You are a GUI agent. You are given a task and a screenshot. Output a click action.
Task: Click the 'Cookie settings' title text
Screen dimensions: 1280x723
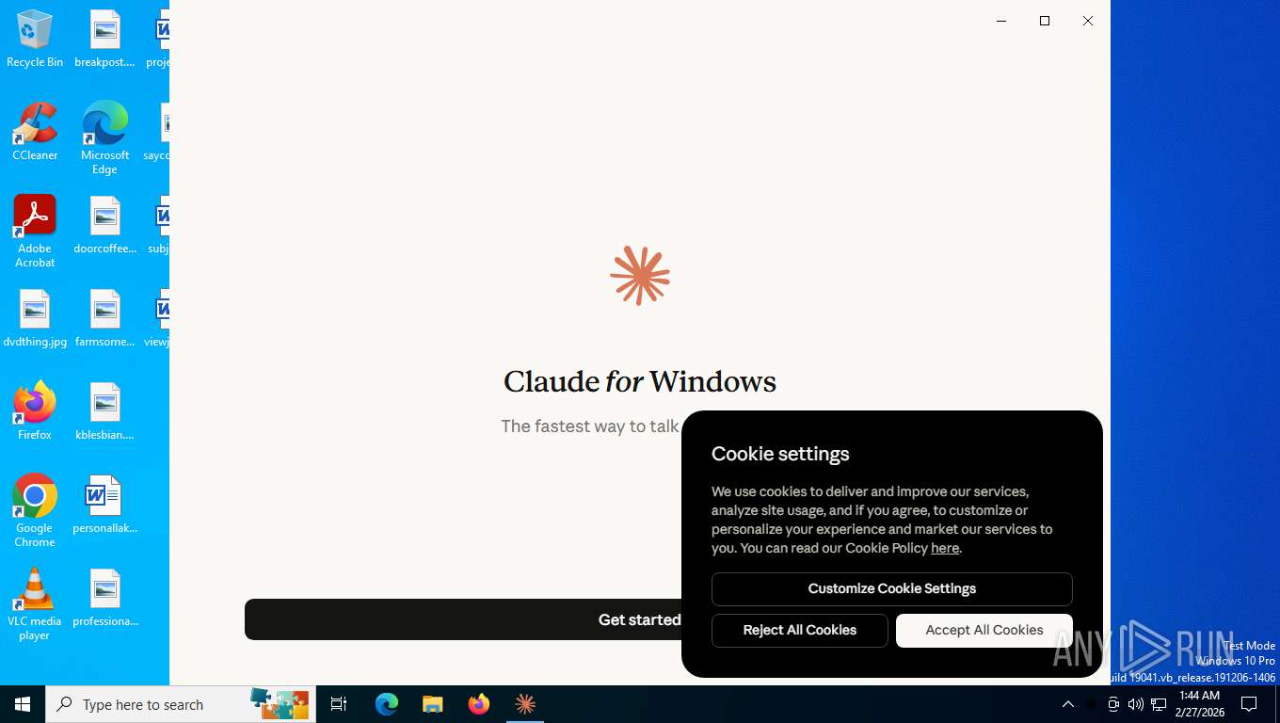[780, 454]
